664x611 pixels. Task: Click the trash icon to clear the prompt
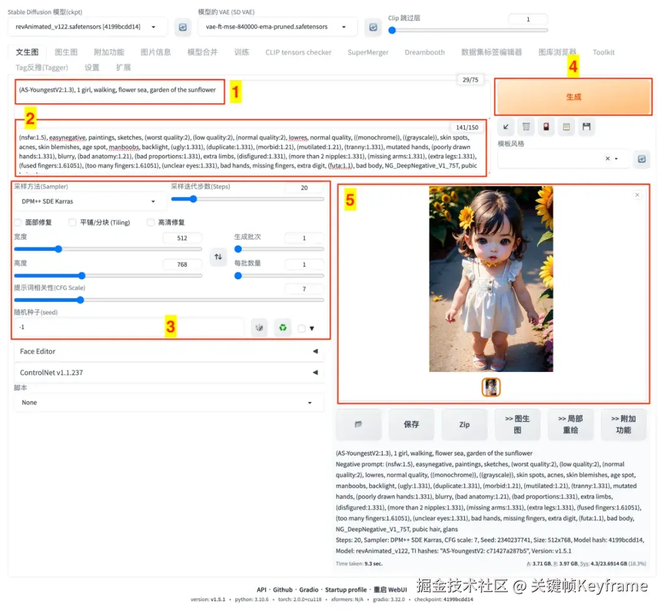click(526, 127)
